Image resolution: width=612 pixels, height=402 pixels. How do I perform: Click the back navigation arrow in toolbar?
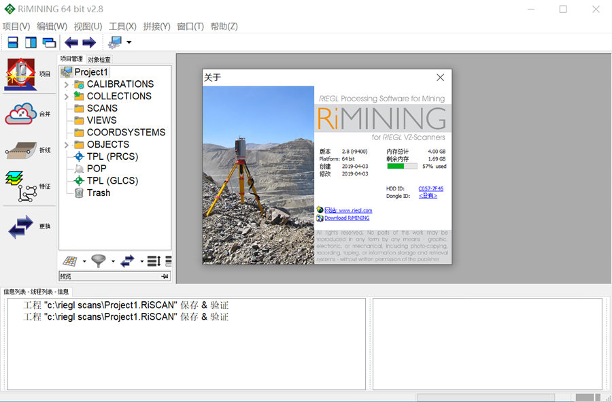(x=71, y=41)
